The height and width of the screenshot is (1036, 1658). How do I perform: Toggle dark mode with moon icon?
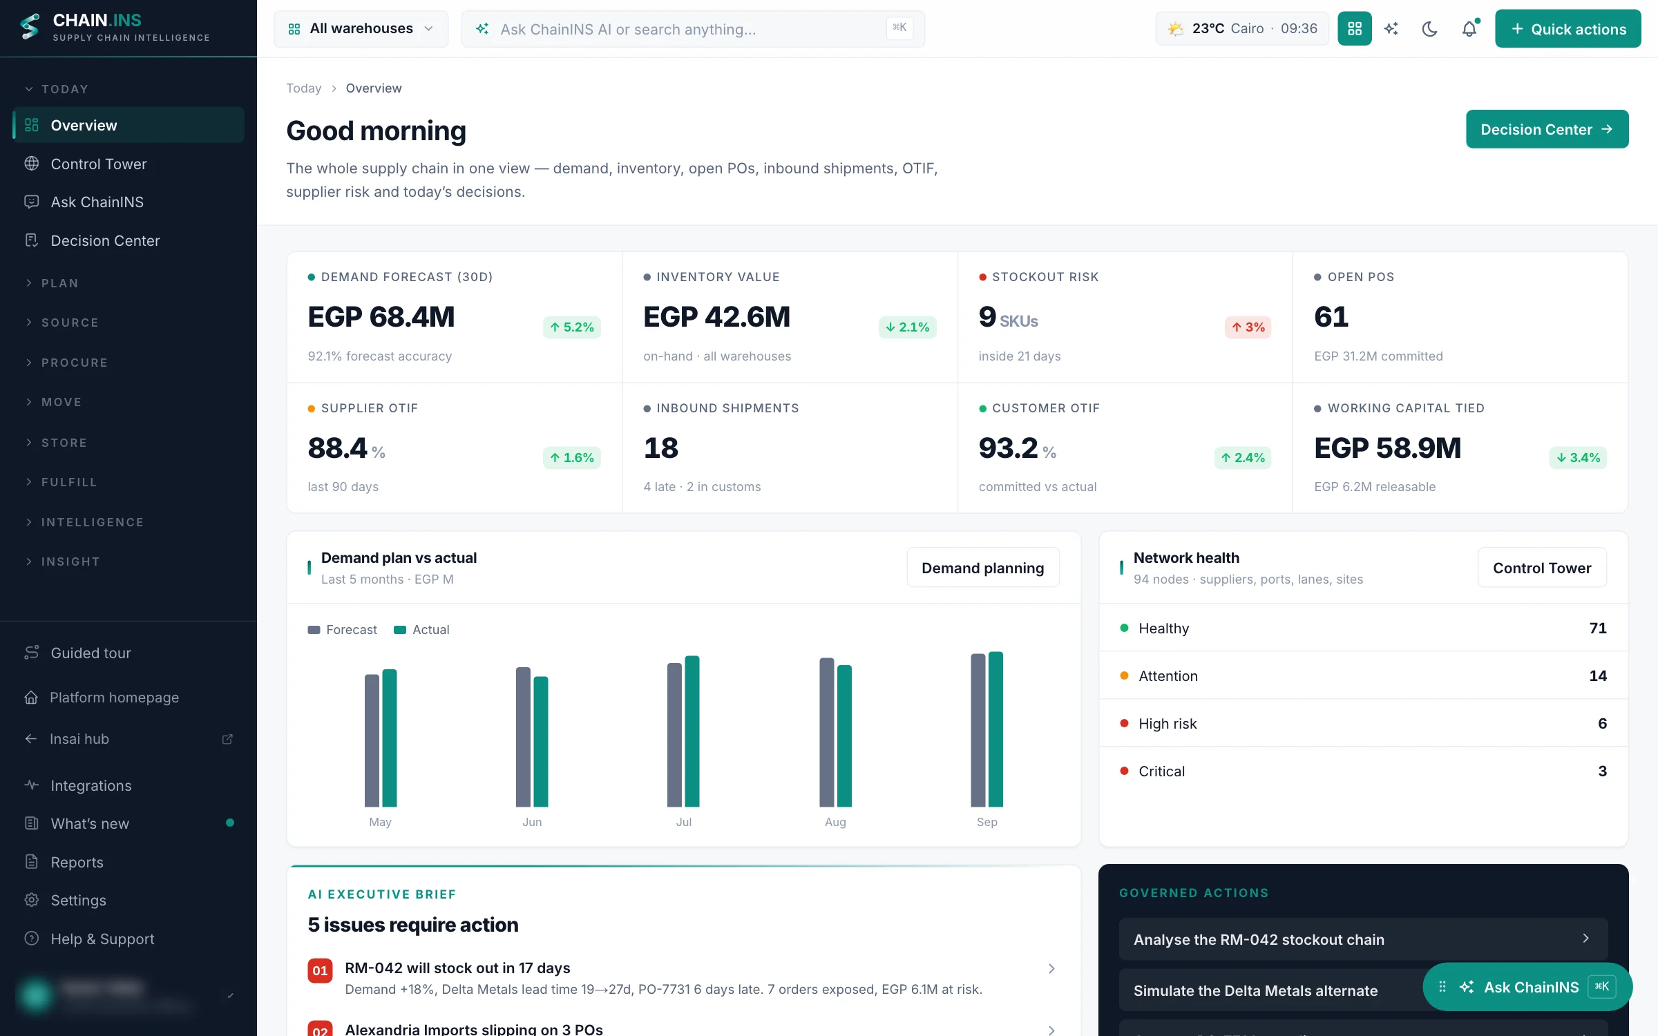pyautogui.click(x=1430, y=28)
